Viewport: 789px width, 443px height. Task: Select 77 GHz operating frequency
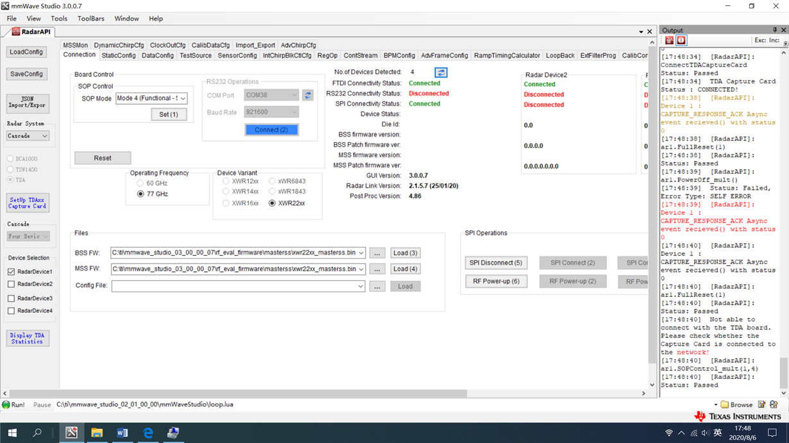(140, 194)
